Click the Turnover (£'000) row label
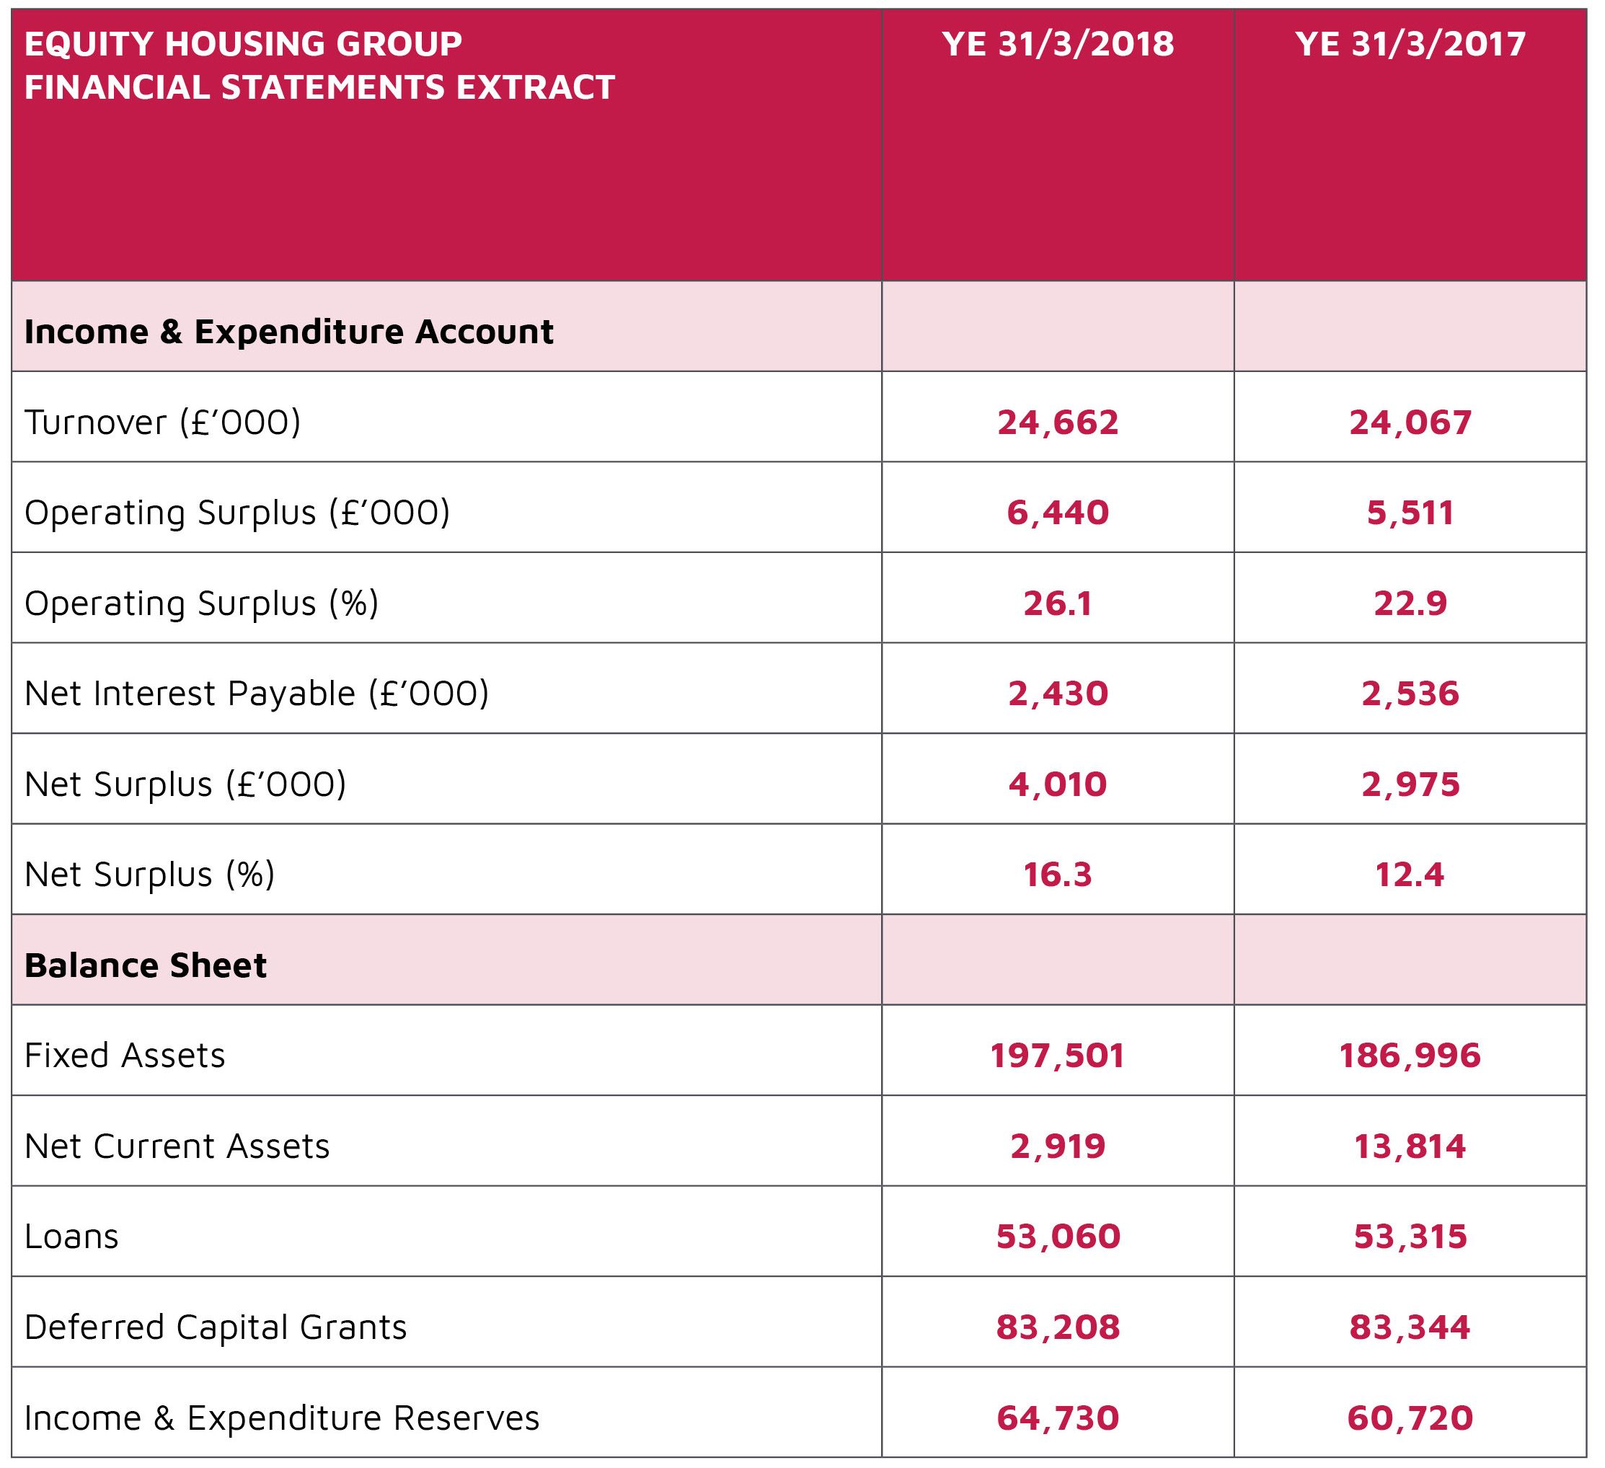Screen dimensions: 1605x1468 coord(162,422)
